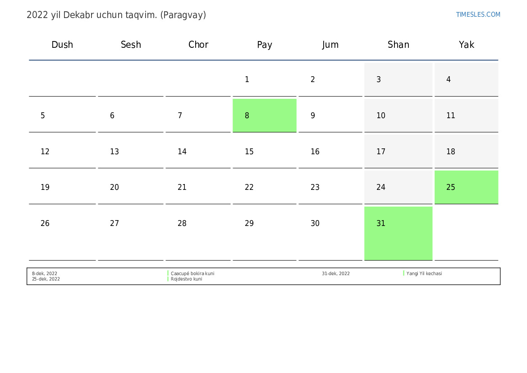
Task: Select the green Christmas cell 25
Action: coord(466,187)
